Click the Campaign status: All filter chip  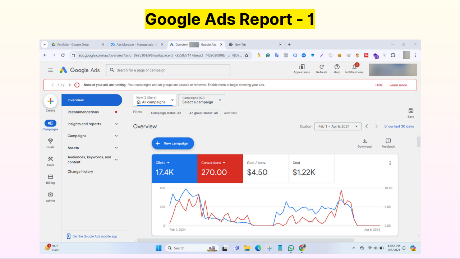[166, 113]
